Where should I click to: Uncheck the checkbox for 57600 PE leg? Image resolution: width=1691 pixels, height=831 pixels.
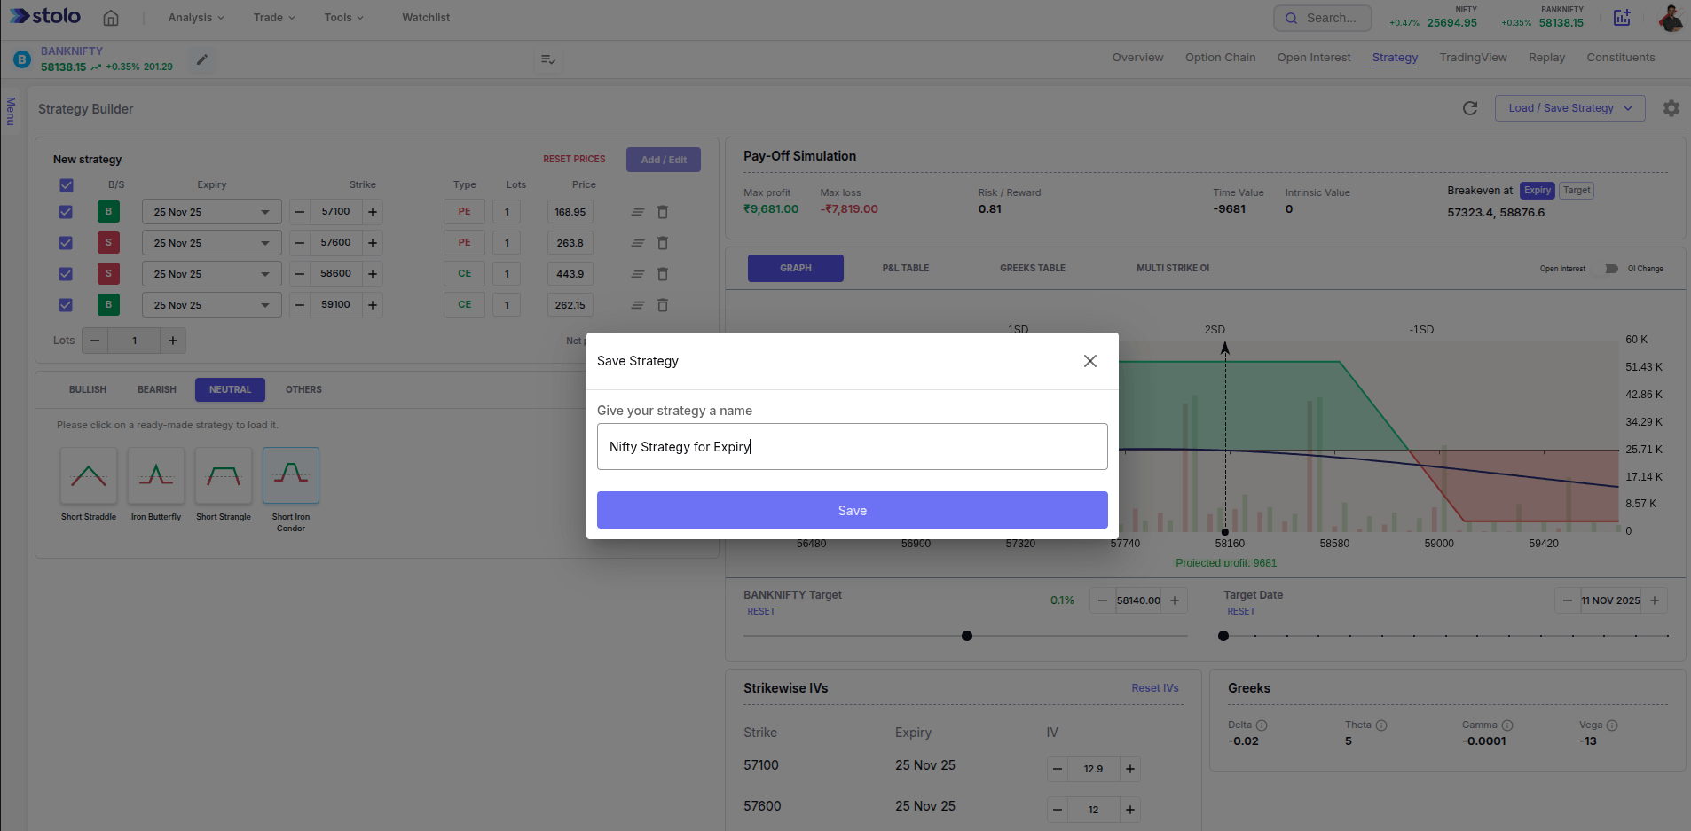tap(66, 243)
